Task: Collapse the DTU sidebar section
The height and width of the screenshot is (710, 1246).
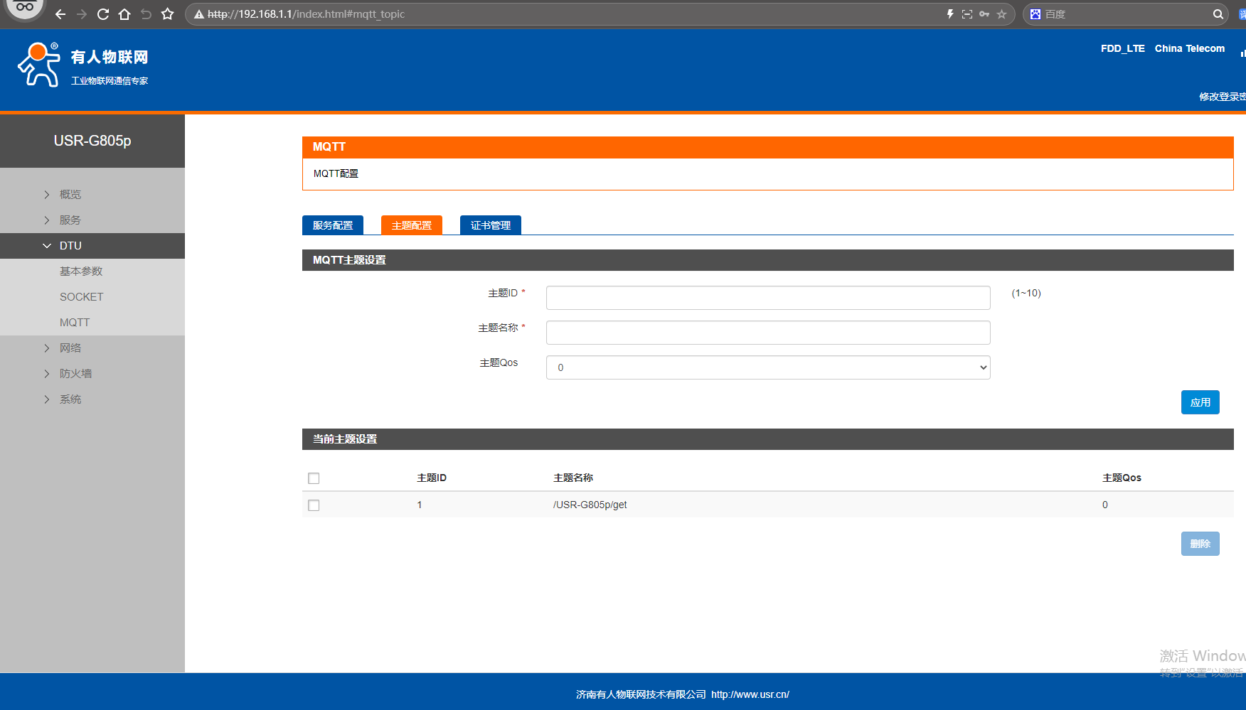Action: coord(70,246)
